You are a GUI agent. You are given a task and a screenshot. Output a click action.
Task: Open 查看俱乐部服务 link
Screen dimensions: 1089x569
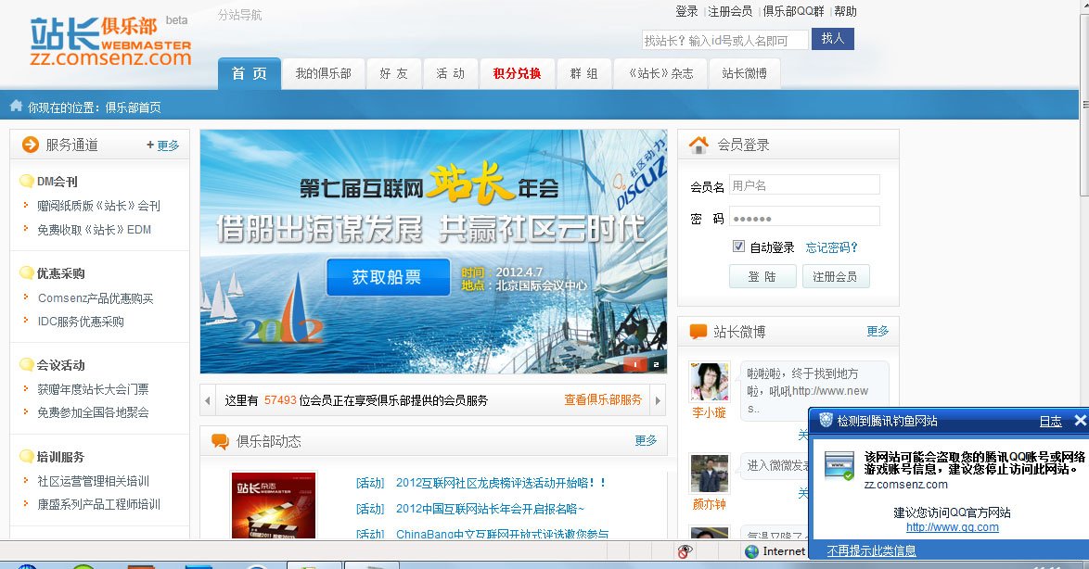(x=603, y=399)
